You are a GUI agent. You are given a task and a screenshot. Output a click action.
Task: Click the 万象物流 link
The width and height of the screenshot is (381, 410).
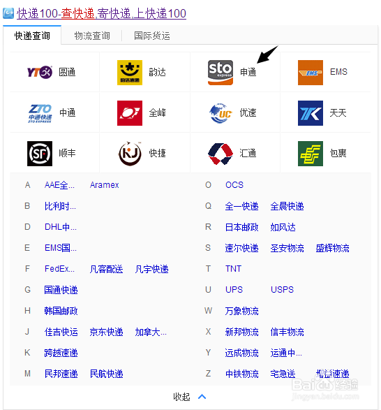pyautogui.click(x=241, y=311)
